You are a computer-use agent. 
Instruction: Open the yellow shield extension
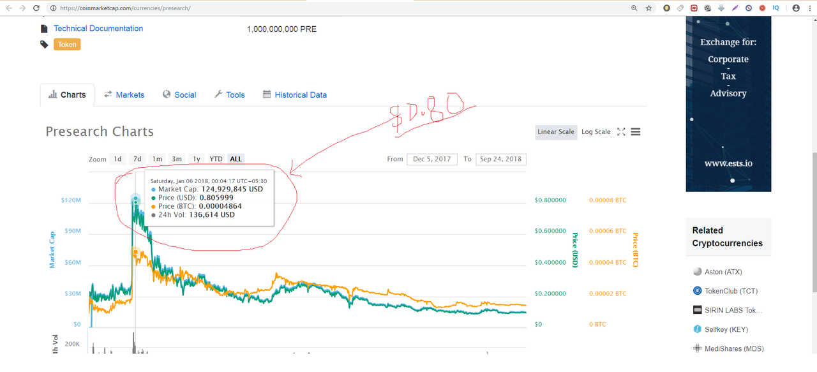pyautogui.click(x=666, y=8)
